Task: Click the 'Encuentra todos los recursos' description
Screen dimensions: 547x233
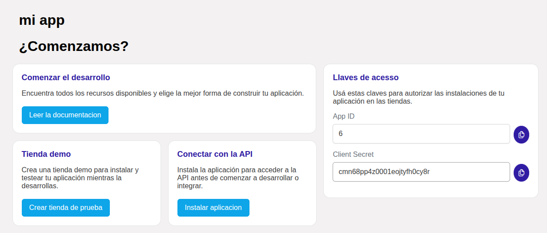Action: click(x=163, y=93)
